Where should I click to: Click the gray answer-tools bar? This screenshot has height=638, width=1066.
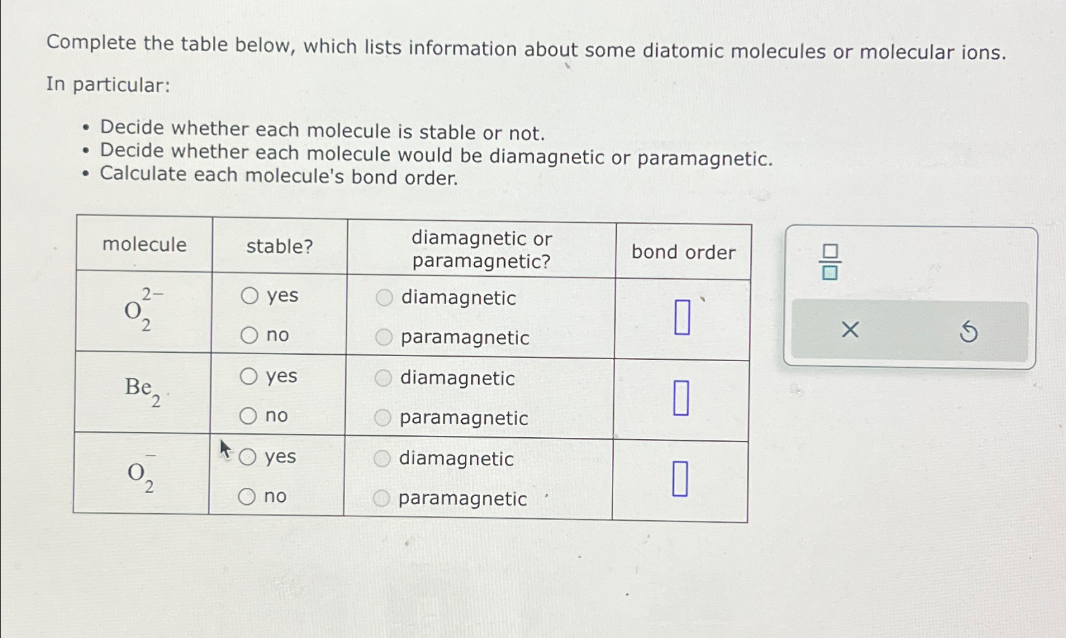(x=911, y=331)
